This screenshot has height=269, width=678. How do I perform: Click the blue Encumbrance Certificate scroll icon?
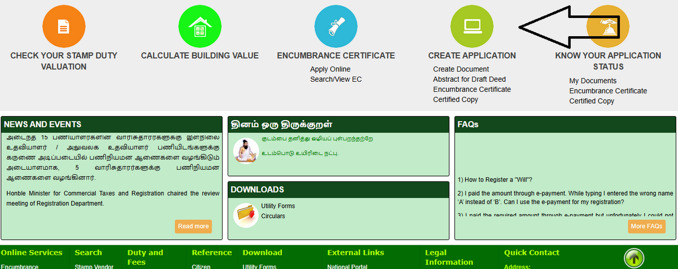pyautogui.click(x=336, y=26)
